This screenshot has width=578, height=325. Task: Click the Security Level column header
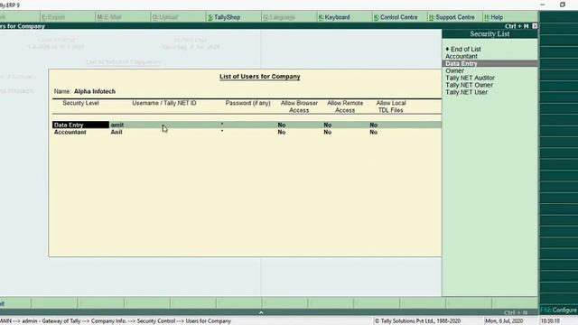(80, 103)
